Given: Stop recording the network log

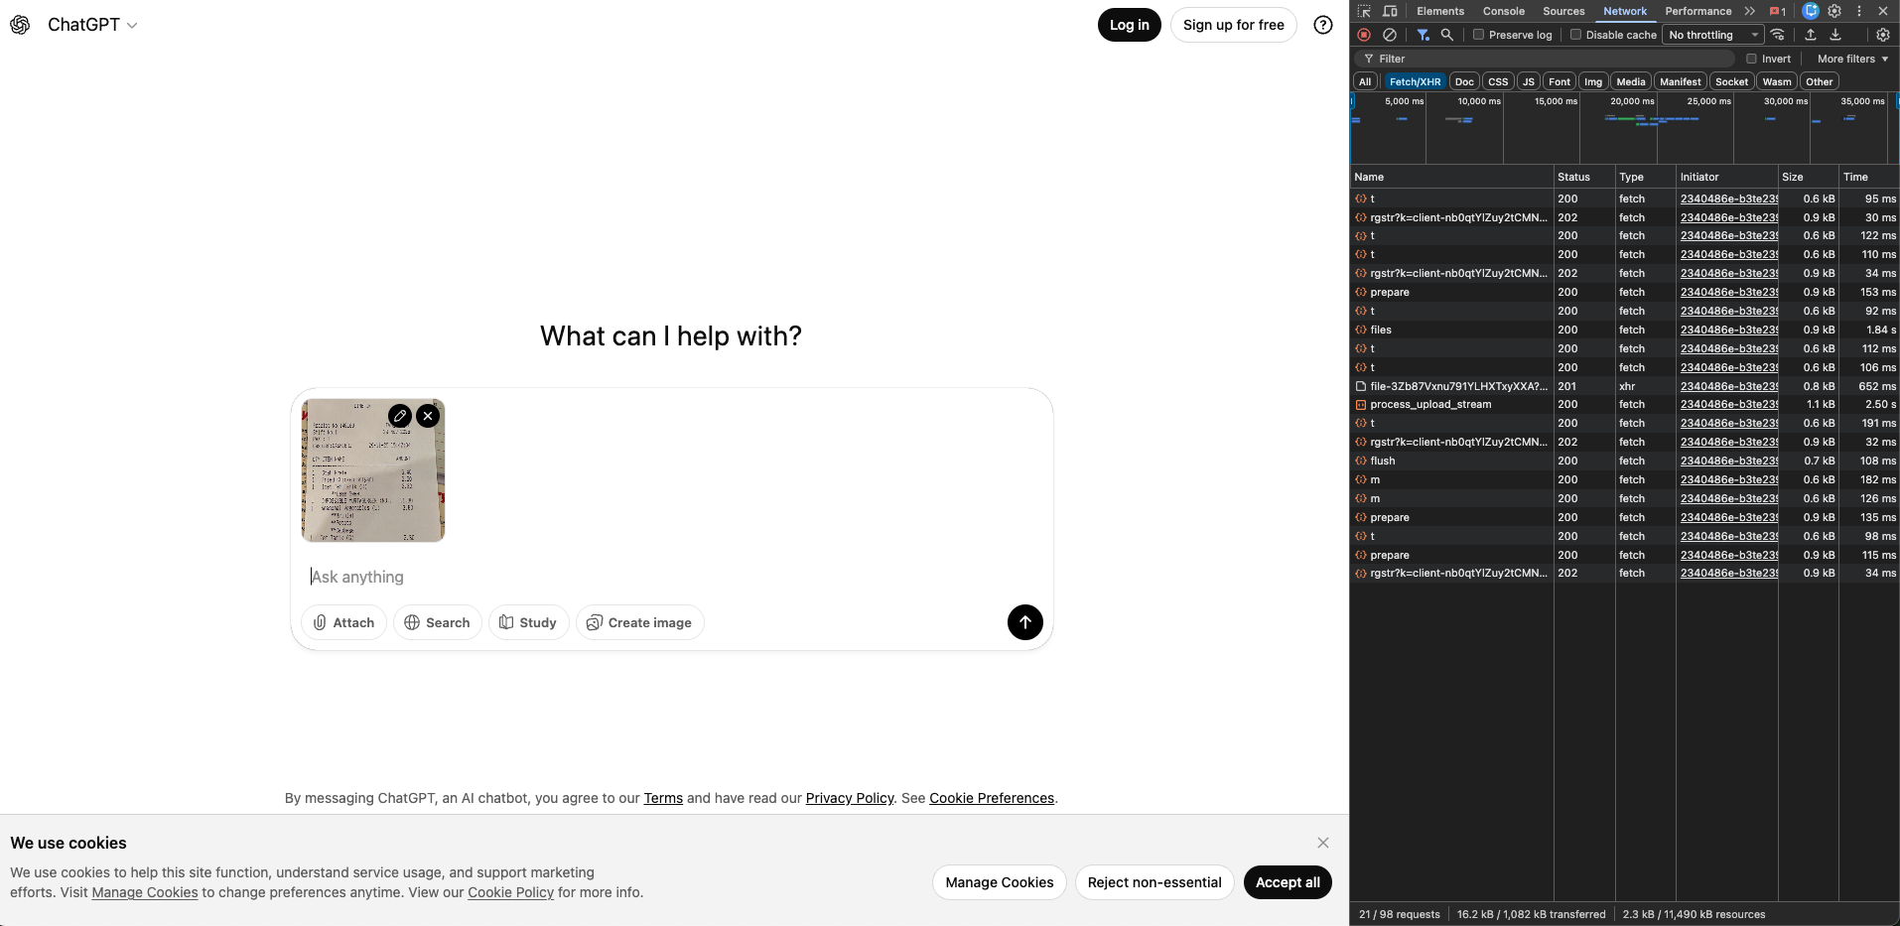Looking at the screenshot, I should click(1363, 34).
